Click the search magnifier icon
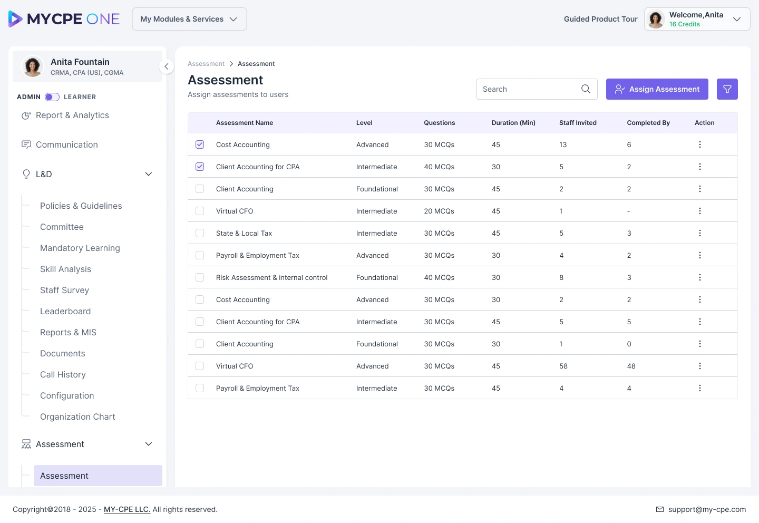 [586, 89]
